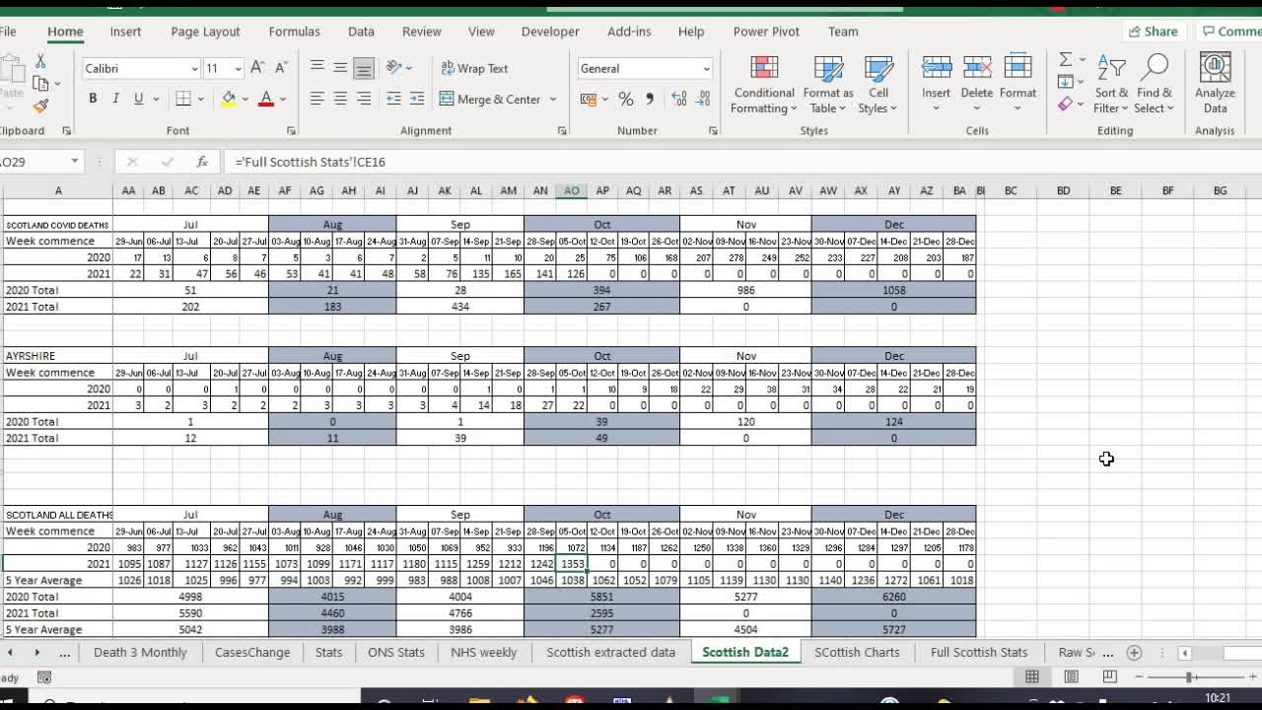Click the AutoSum sigma icon
The width and height of the screenshot is (1262, 710).
1065,60
